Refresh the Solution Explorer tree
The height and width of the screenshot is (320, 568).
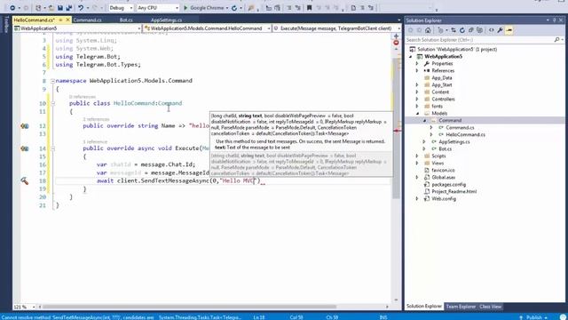[461, 30]
